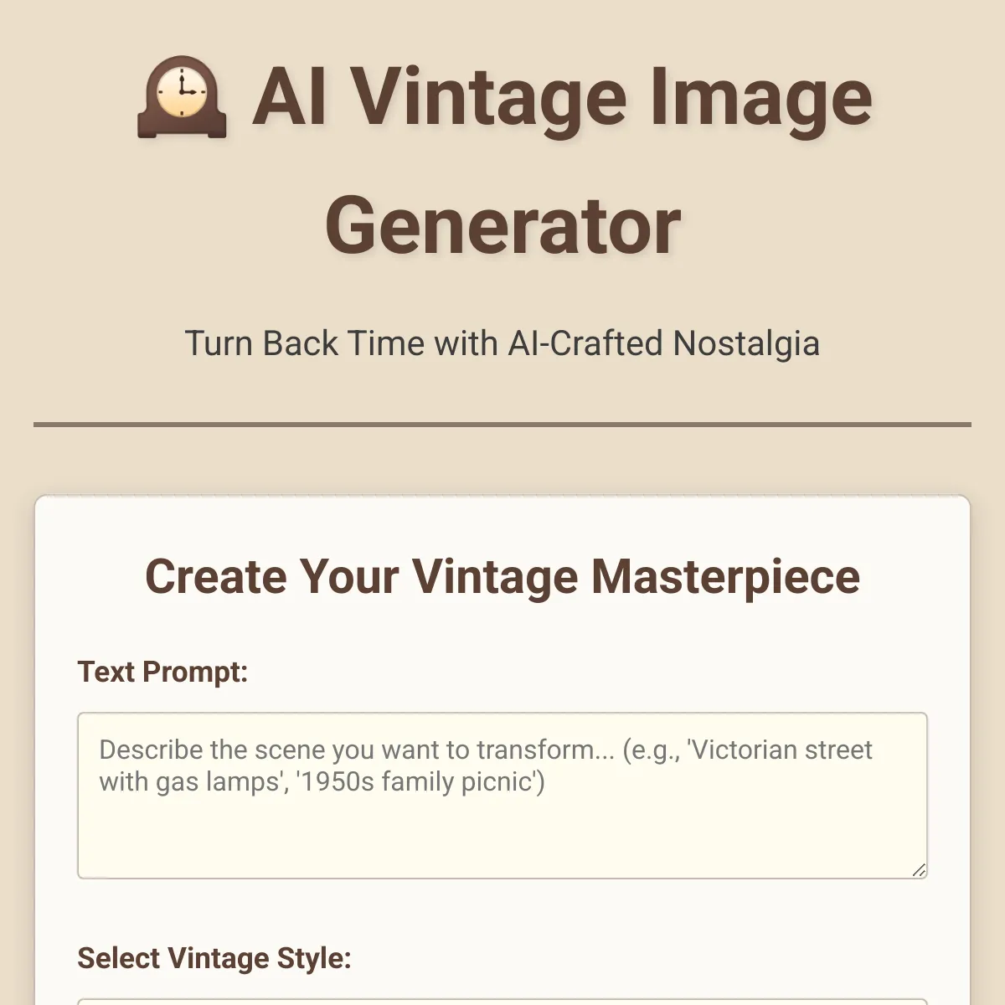This screenshot has width=1005, height=1005.
Task: Click the word 'Generator' in the title
Action: coord(502,226)
